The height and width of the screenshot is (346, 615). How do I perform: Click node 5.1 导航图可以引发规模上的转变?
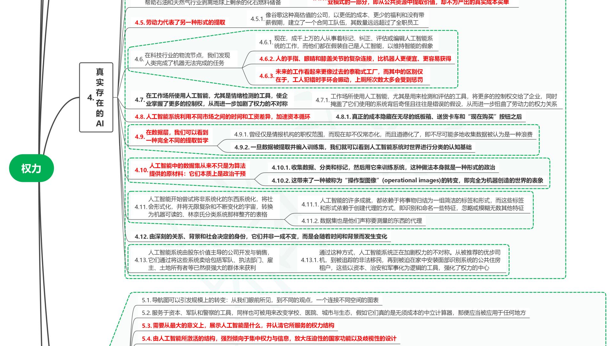point(260,300)
